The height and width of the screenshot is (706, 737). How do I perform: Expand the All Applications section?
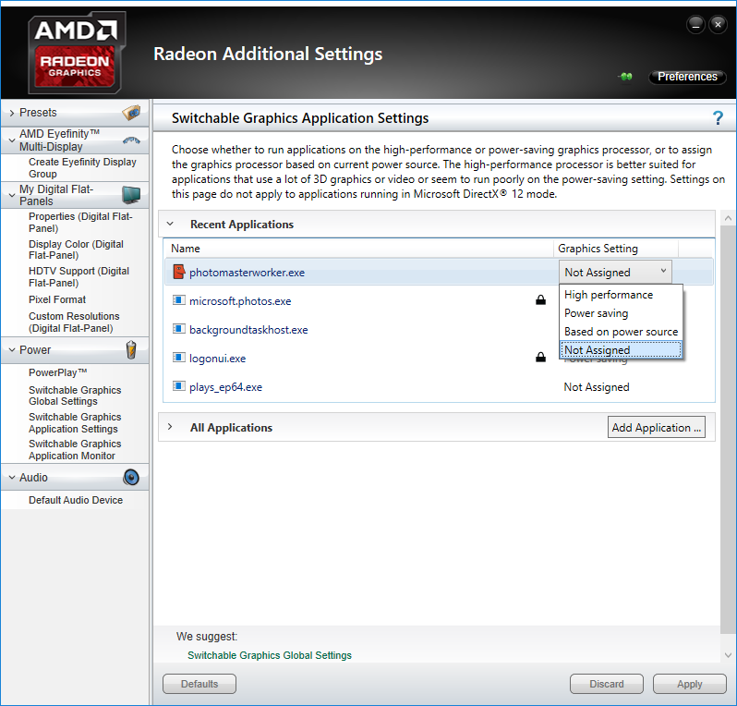[x=170, y=428]
